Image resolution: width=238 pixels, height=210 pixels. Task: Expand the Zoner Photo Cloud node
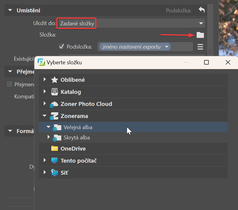coord(45,103)
